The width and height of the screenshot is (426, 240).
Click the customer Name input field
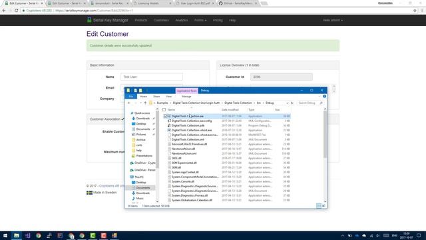152,77
